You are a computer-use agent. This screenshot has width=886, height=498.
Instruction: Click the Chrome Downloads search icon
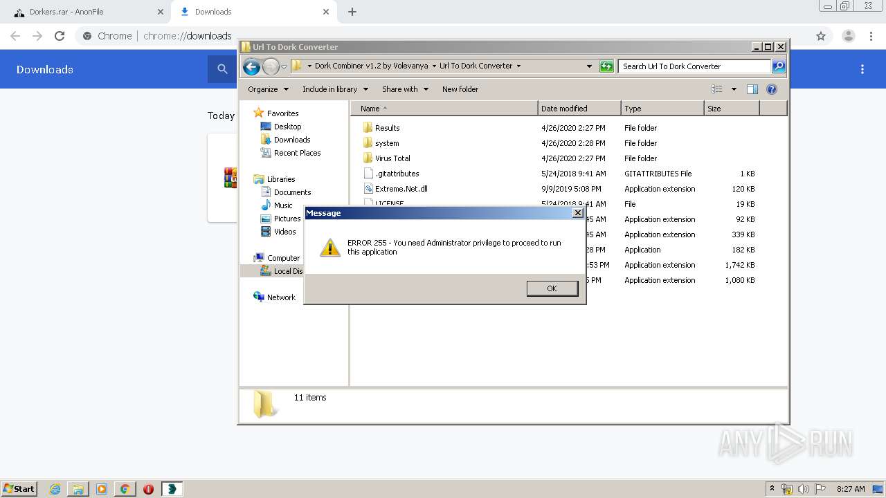(x=222, y=69)
